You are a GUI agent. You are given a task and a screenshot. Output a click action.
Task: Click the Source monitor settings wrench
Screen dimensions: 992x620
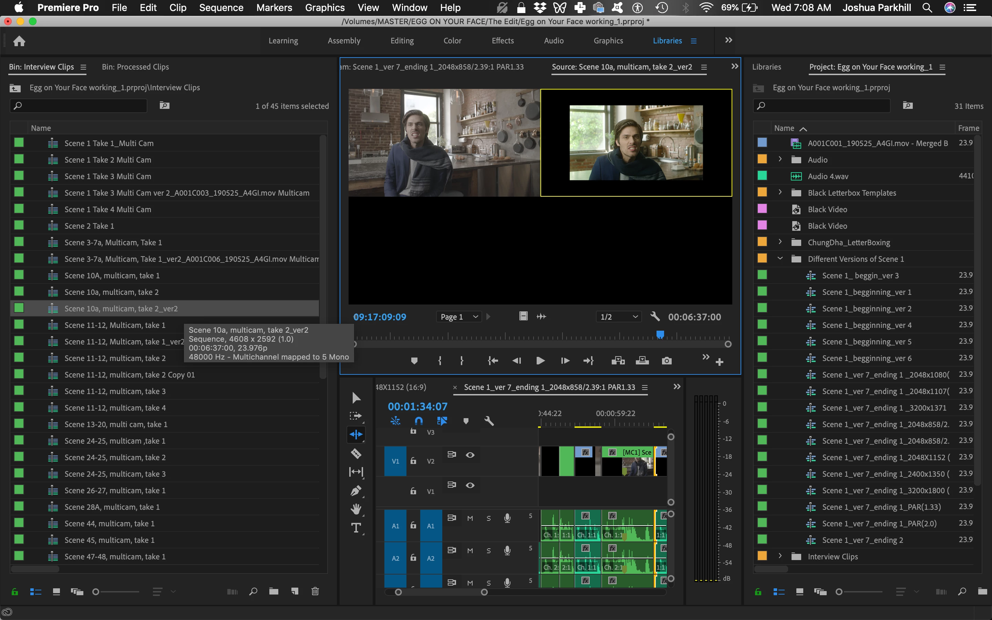(x=655, y=317)
